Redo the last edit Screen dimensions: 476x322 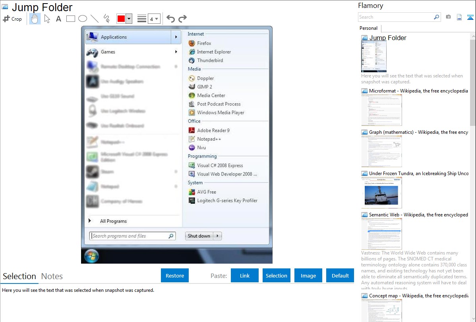pos(182,19)
